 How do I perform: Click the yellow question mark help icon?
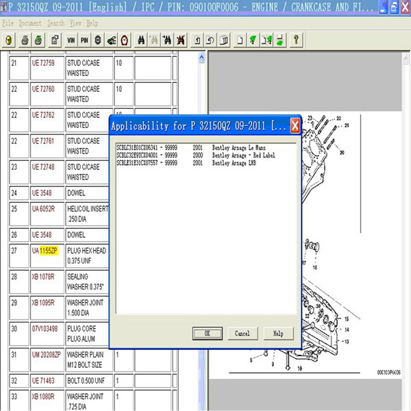[x=296, y=40]
